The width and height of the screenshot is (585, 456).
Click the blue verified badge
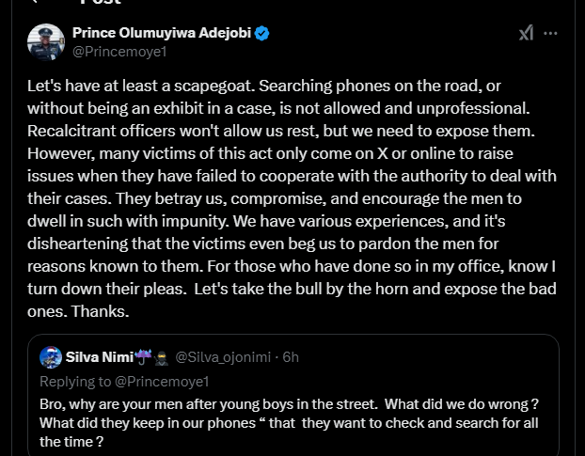[262, 34]
